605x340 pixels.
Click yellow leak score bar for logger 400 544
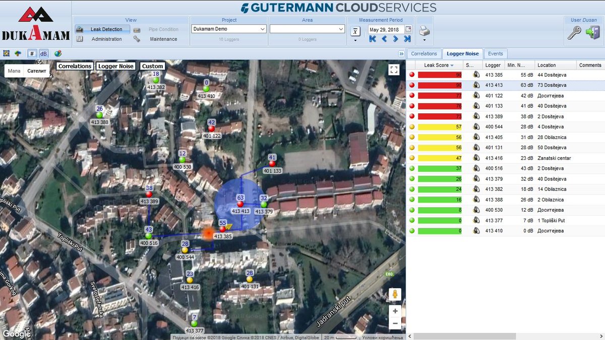coord(440,127)
